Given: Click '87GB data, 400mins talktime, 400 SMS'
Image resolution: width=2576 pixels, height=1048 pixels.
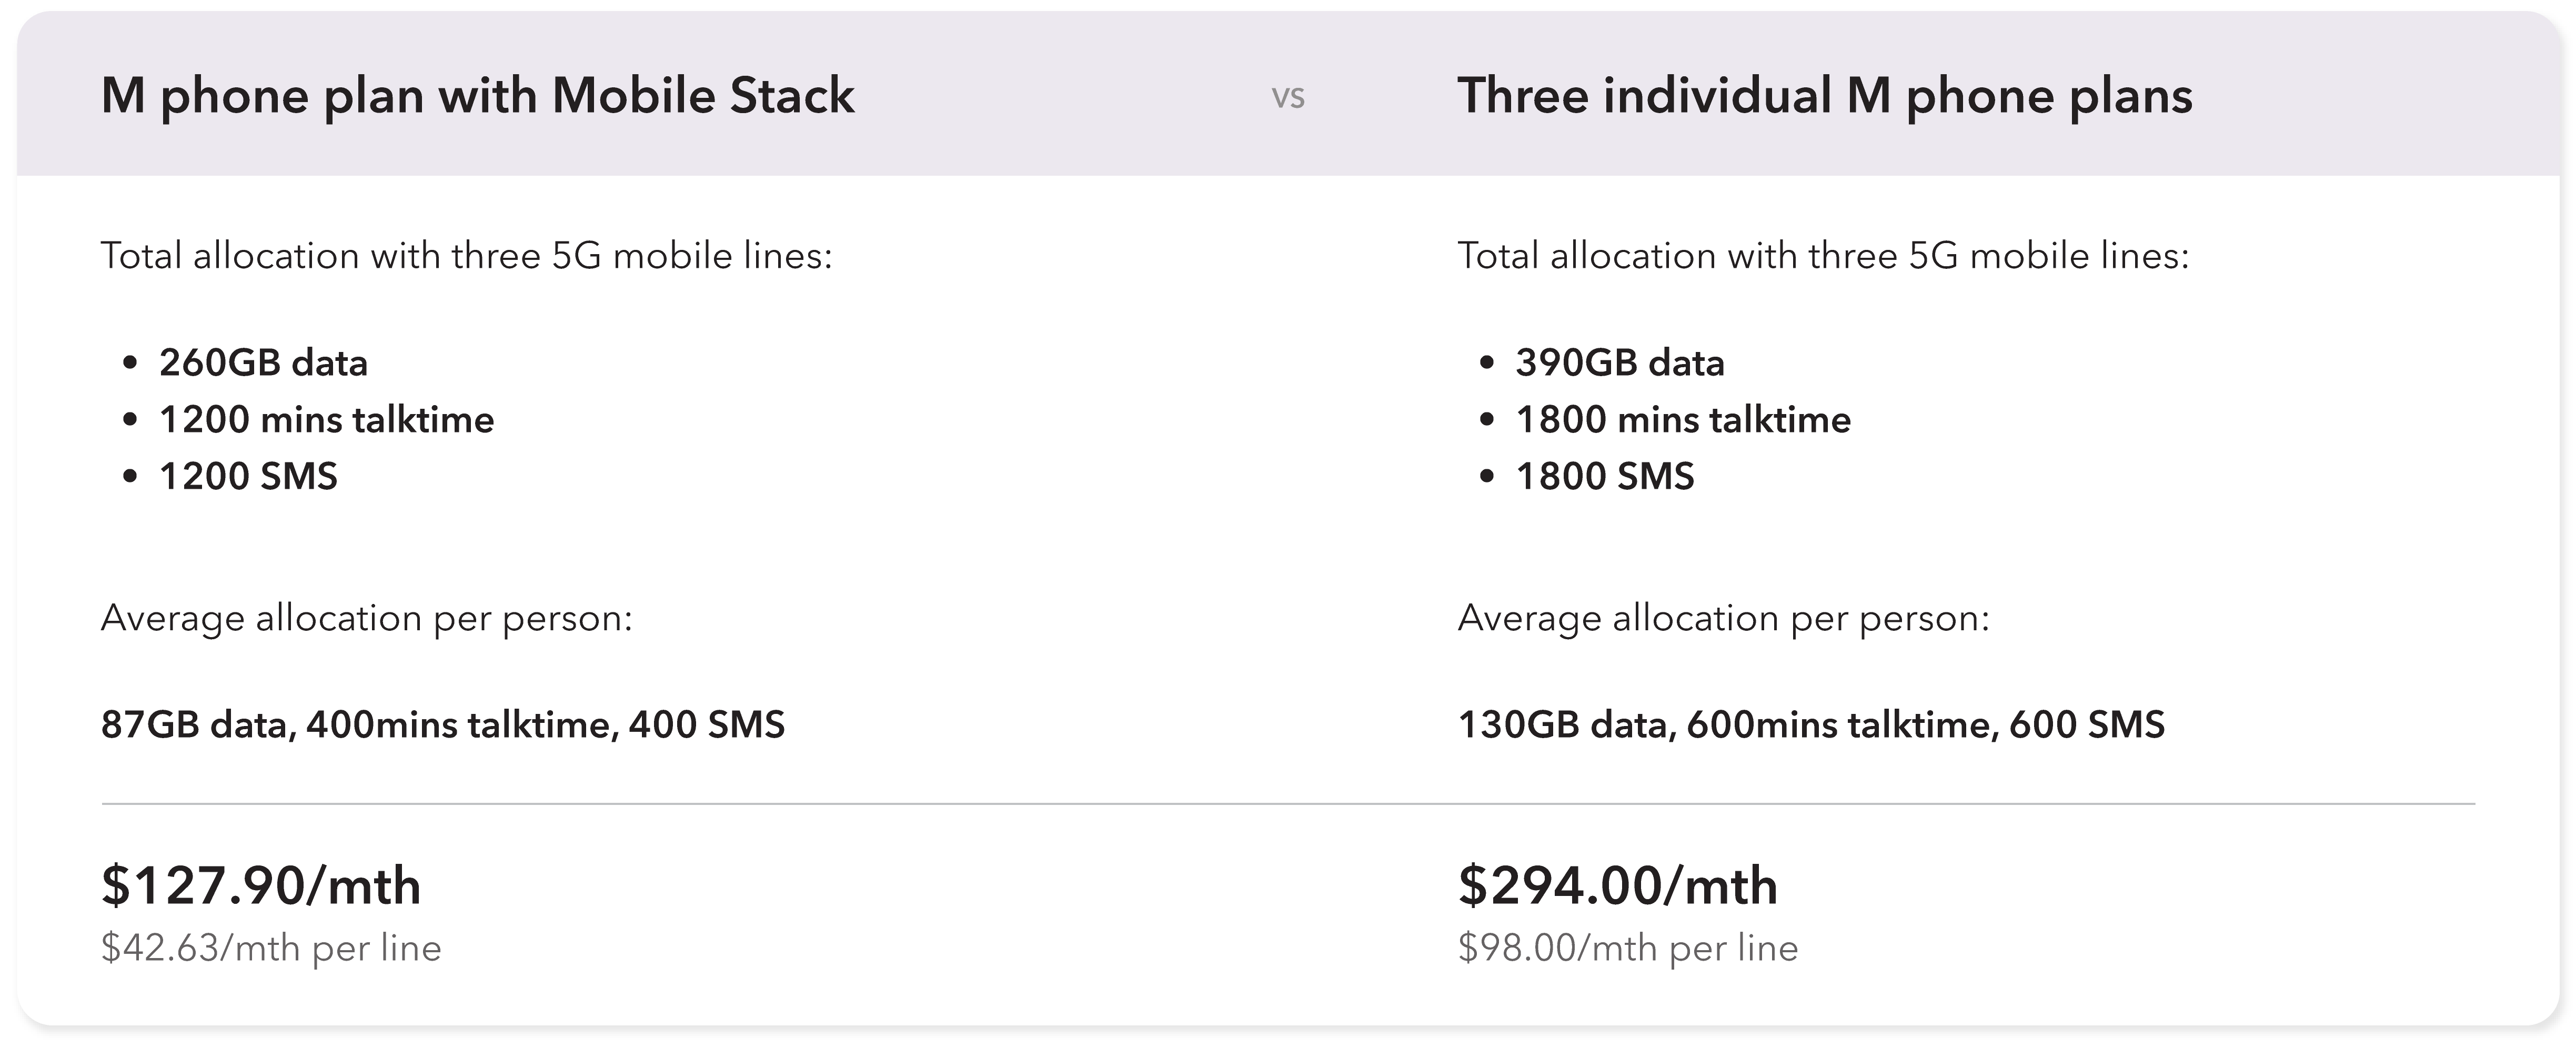Looking at the screenshot, I should 443,725.
